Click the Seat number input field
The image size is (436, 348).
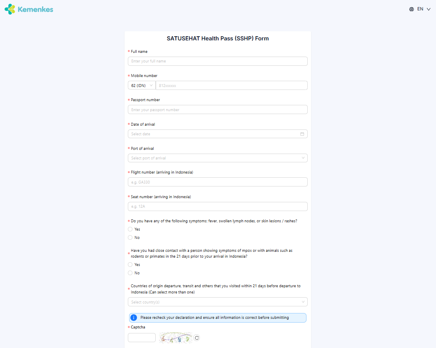tap(218, 206)
